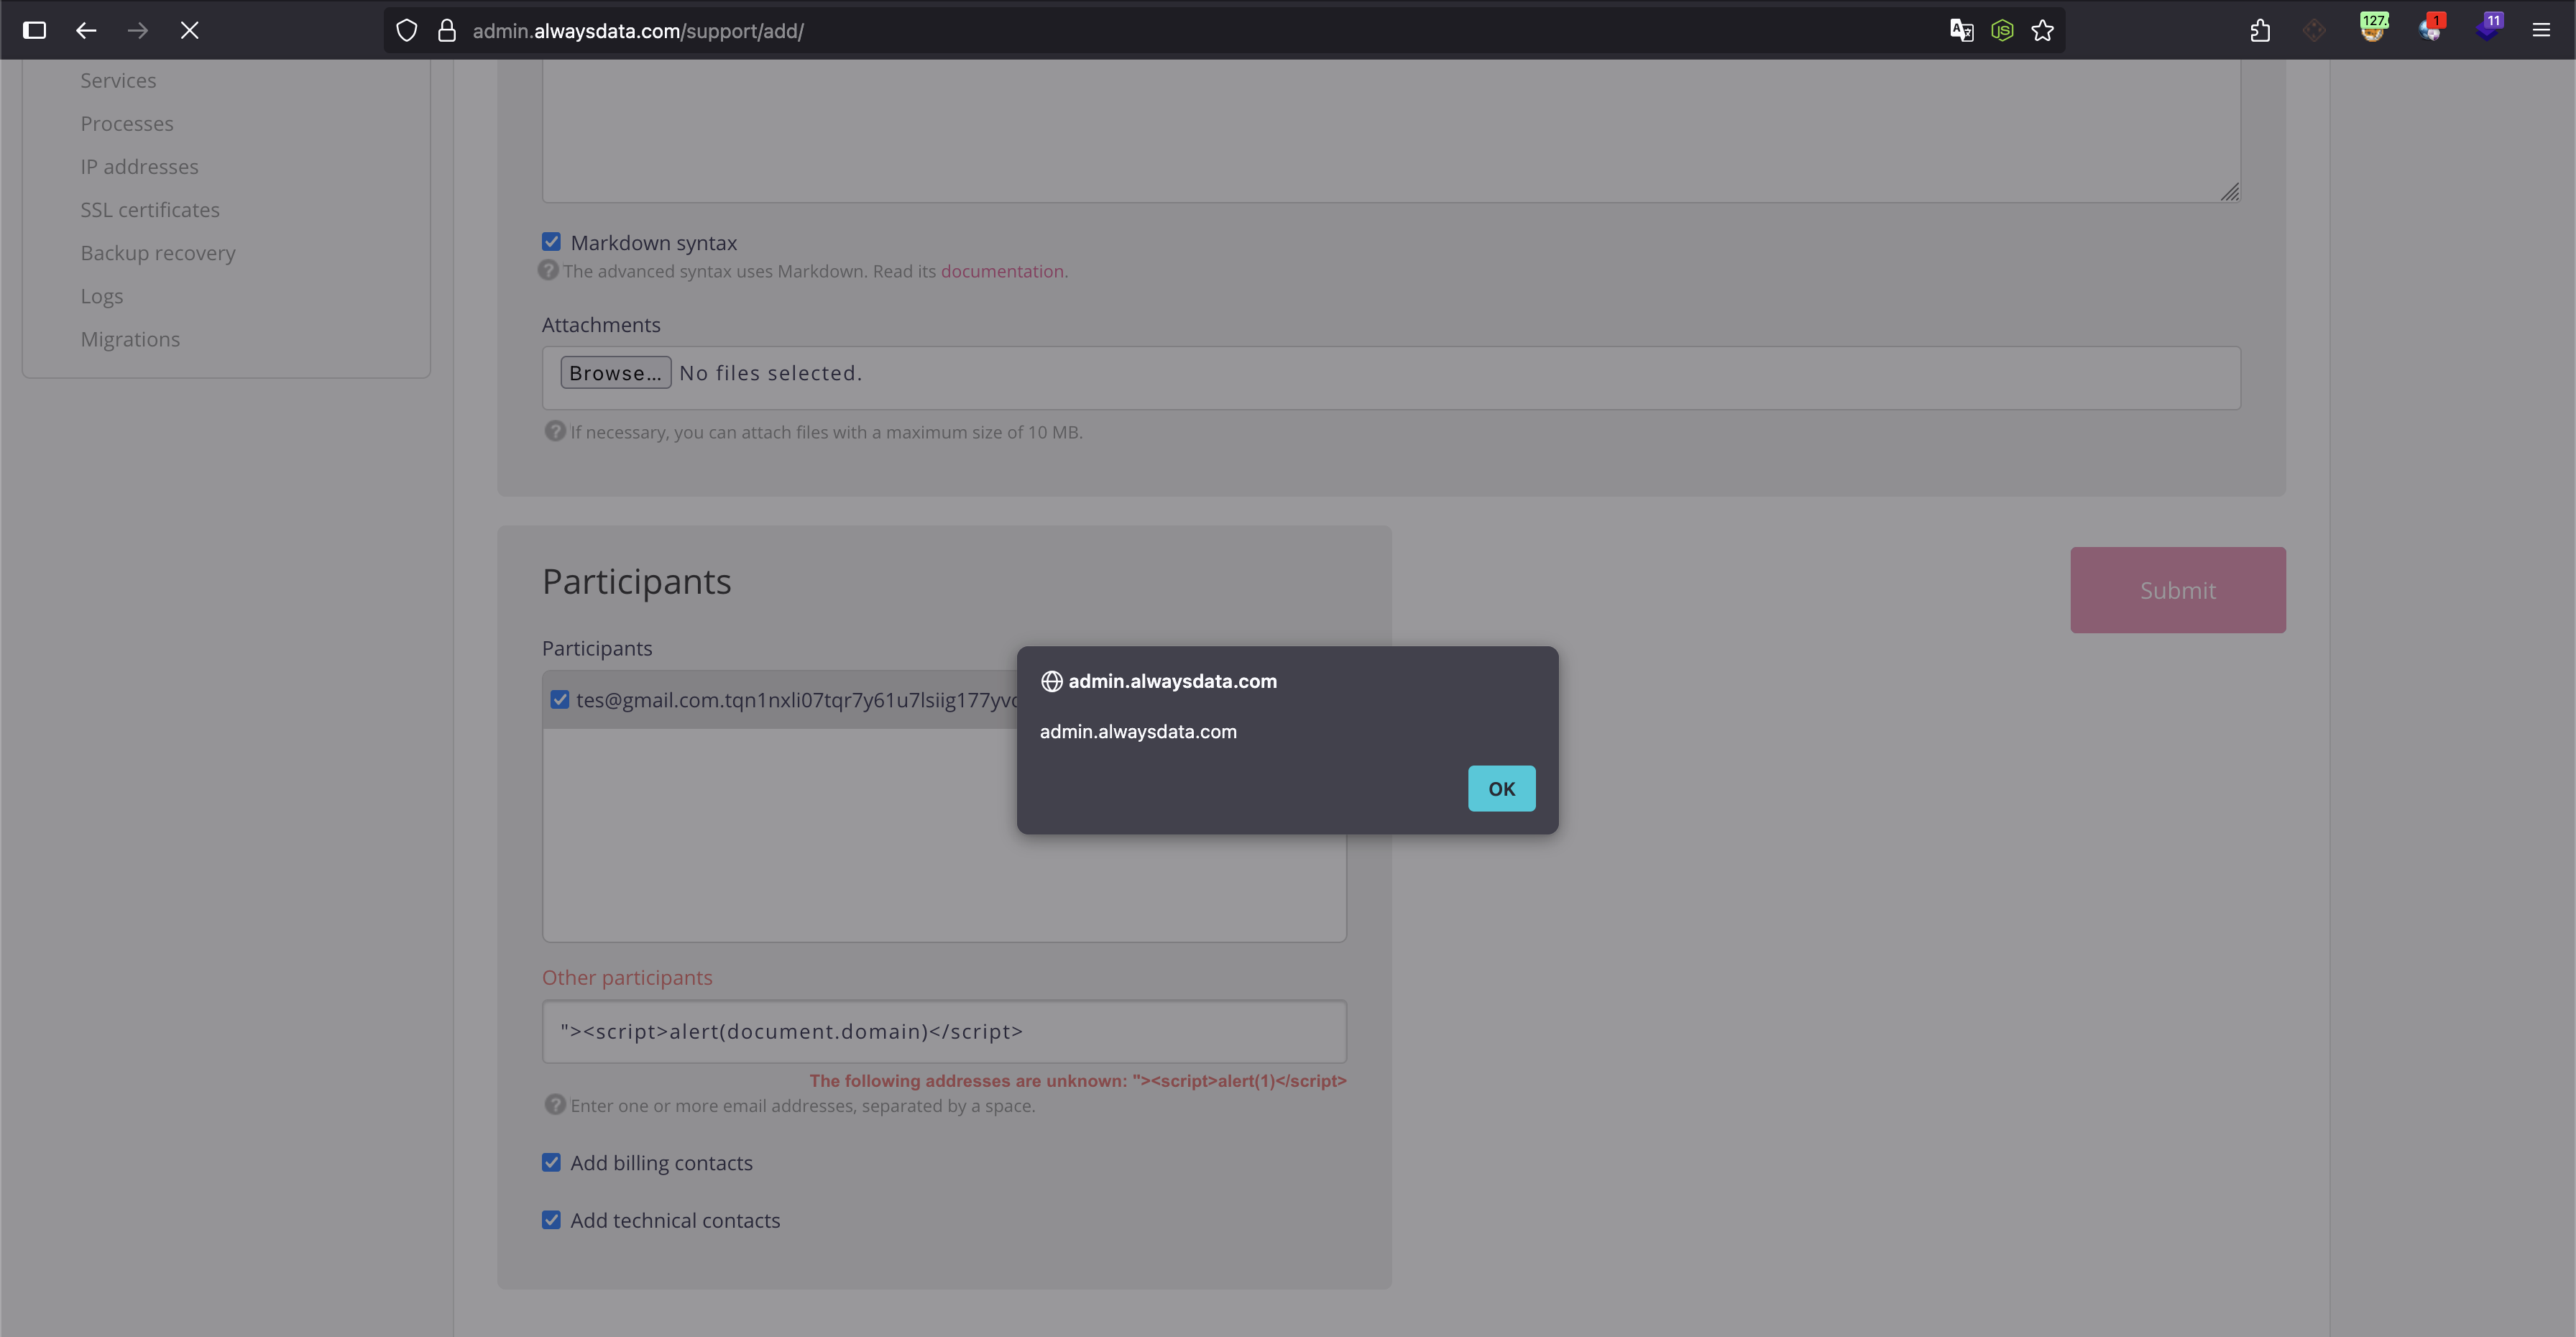The image size is (2576, 1337).
Task: Open the Markdown documentation link
Action: pyautogui.click(x=1003, y=271)
